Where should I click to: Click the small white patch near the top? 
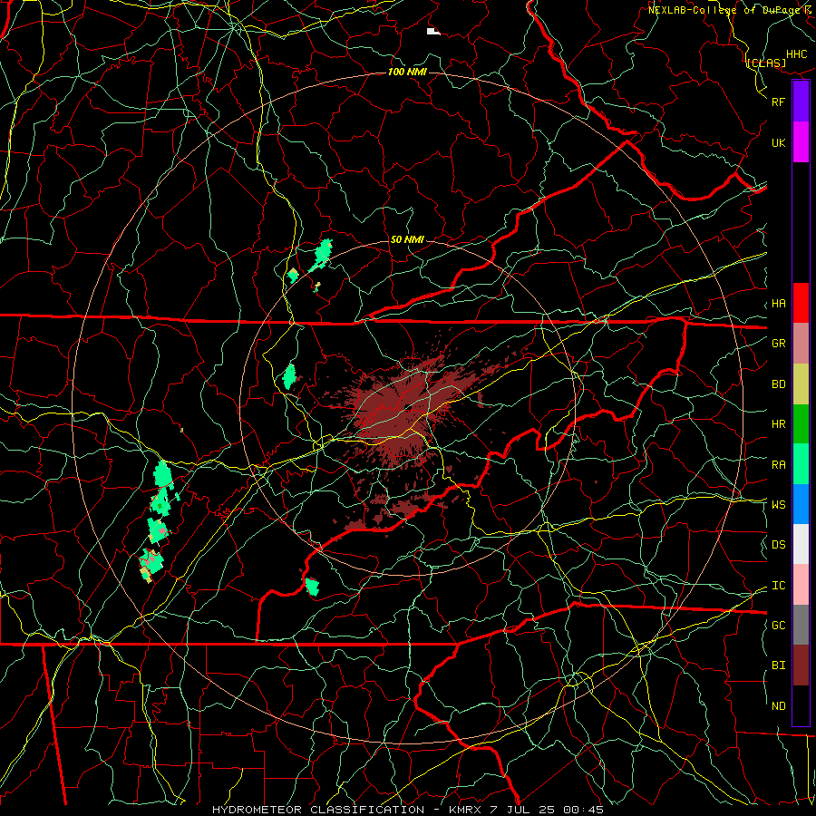433,32
